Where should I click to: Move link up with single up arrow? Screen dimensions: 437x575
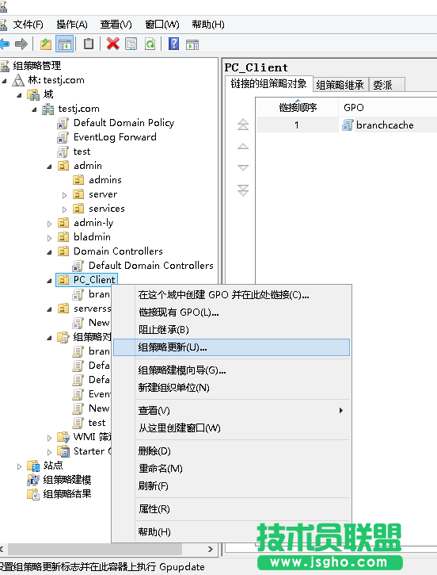pyautogui.click(x=243, y=146)
